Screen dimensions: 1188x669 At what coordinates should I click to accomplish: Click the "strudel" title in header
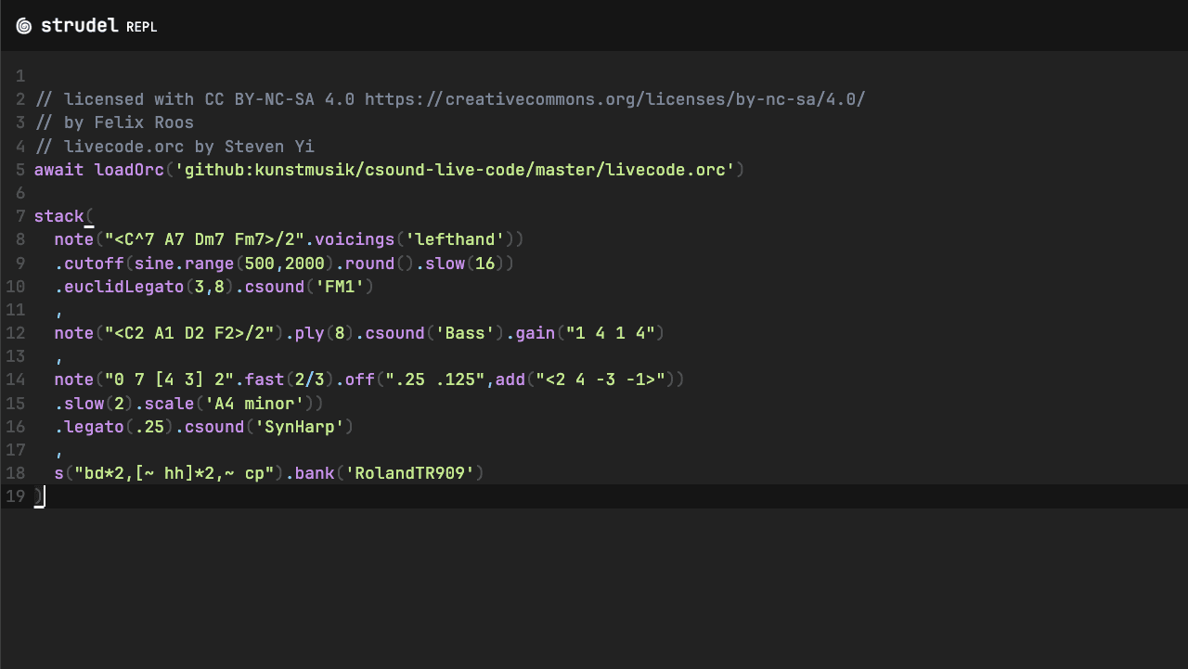[81, 26]
